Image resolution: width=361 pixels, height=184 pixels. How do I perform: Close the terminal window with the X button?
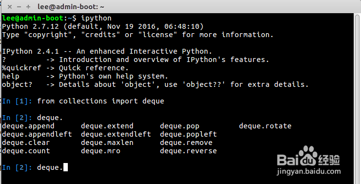tap(10, 7)
